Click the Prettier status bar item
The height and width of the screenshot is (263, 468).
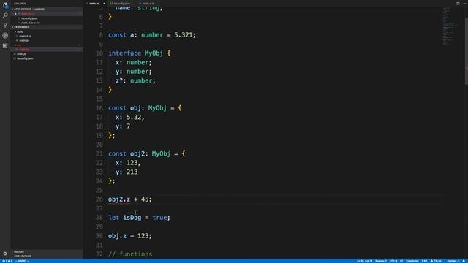point(453,261)
